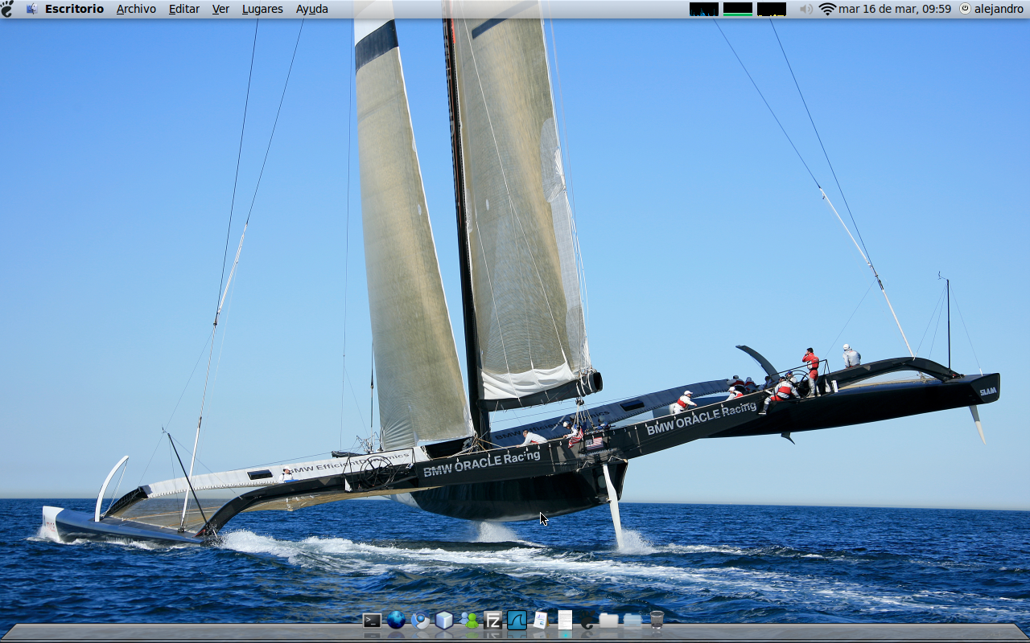The width and height of the screenshot is (1030, 643).
Task: Open the Wi-Fi network indicator
Action: point(827,9)
